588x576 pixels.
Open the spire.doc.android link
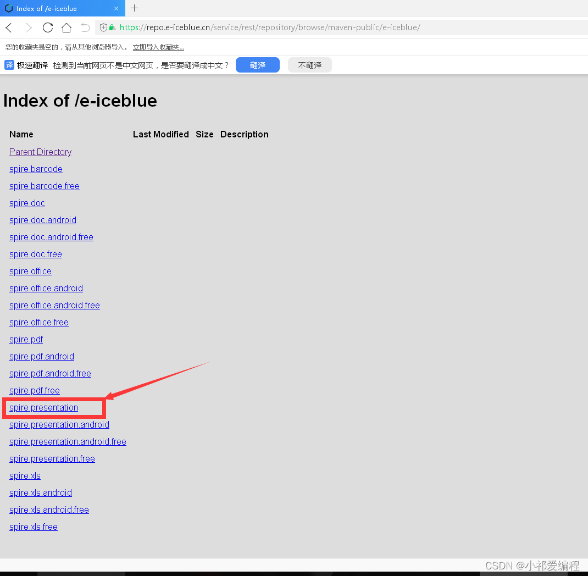(43, 220)
